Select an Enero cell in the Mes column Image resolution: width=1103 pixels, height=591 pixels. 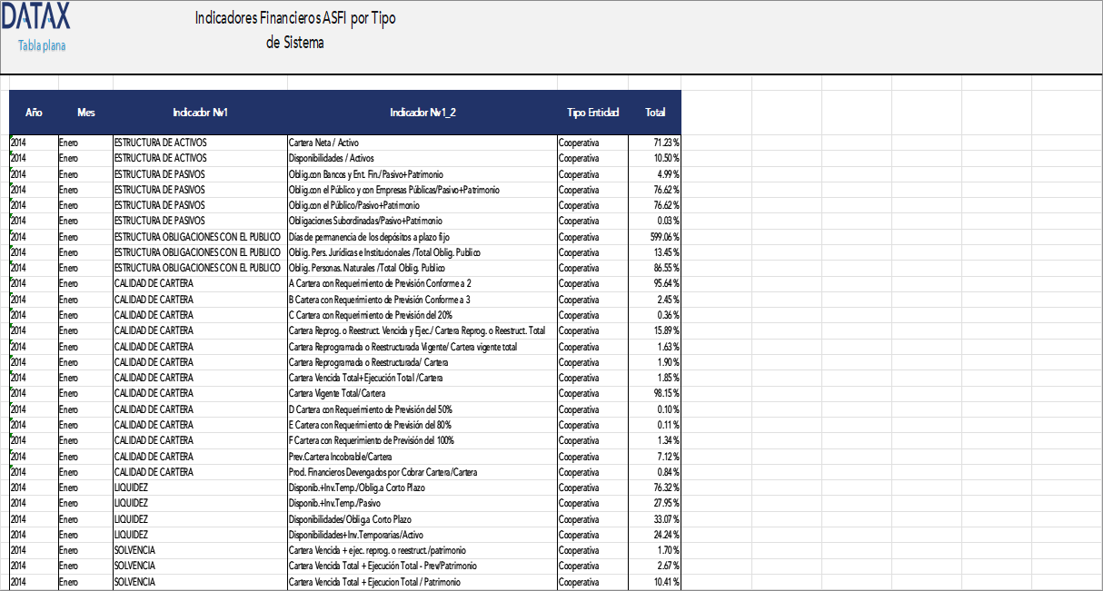[67, 143]
